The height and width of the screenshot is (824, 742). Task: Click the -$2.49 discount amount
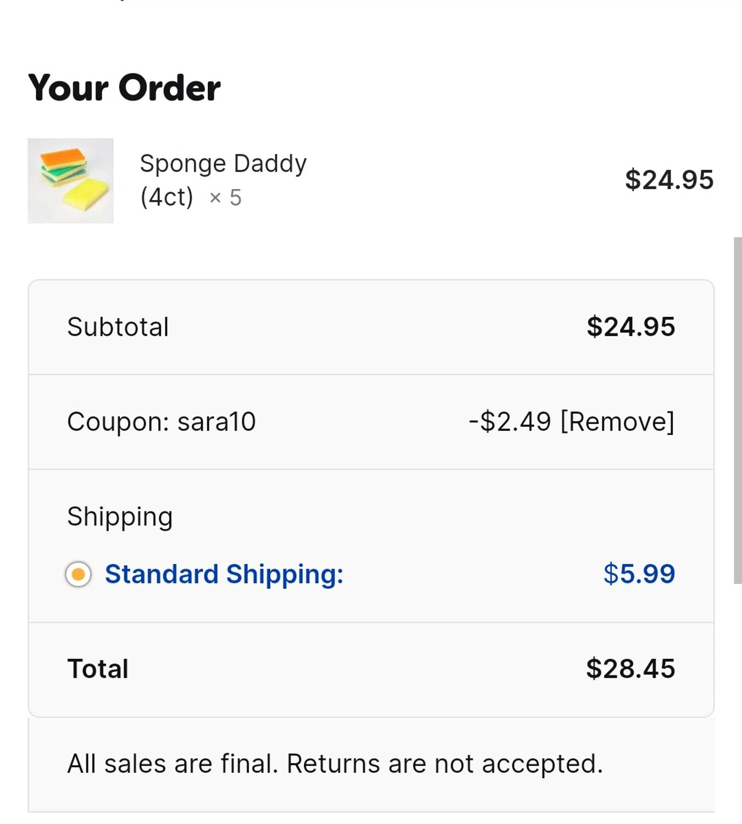click(510, 422)
